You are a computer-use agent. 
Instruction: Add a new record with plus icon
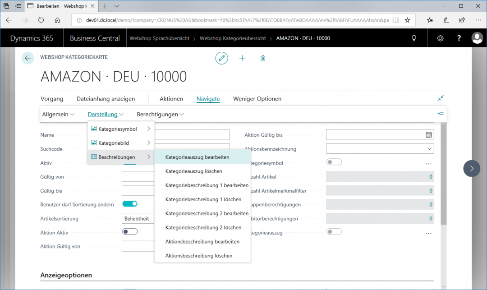click(x=242, y=58)
